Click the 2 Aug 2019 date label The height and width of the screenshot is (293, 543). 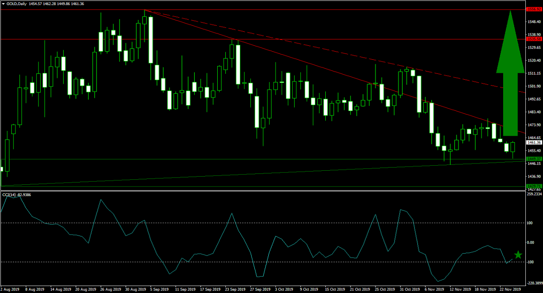point(10,288)
